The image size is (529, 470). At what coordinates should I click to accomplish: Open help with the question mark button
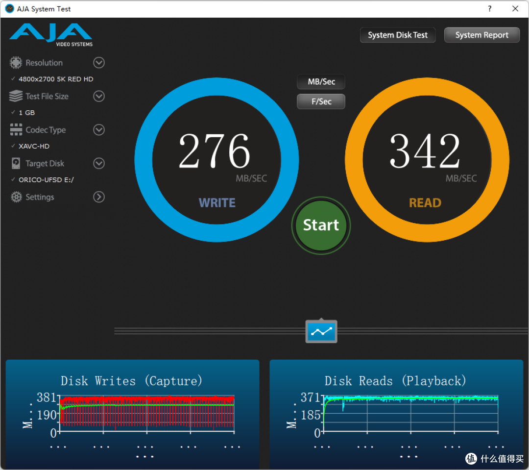pyautogui.click(x=489, y=9)
